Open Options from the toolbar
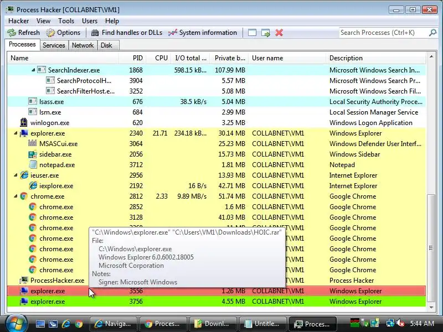443x332 pixels. coord(64,33)
